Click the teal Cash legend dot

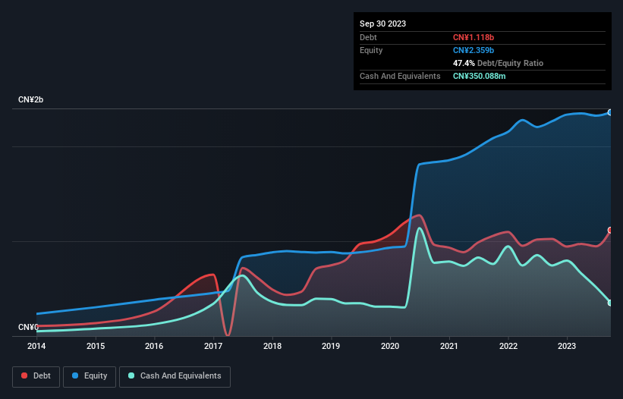point(131,375)
